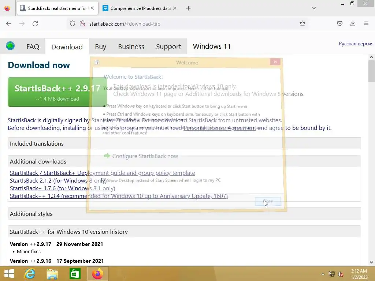Open the Personal License Agreement link

[220, 128]
